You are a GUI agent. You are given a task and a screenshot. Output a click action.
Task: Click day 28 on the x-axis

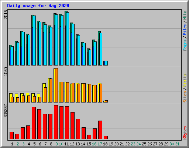161,144
